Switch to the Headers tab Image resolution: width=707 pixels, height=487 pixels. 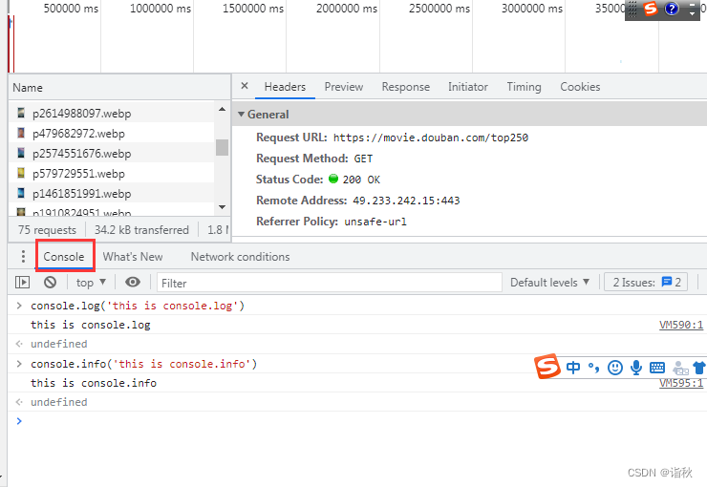285,87
